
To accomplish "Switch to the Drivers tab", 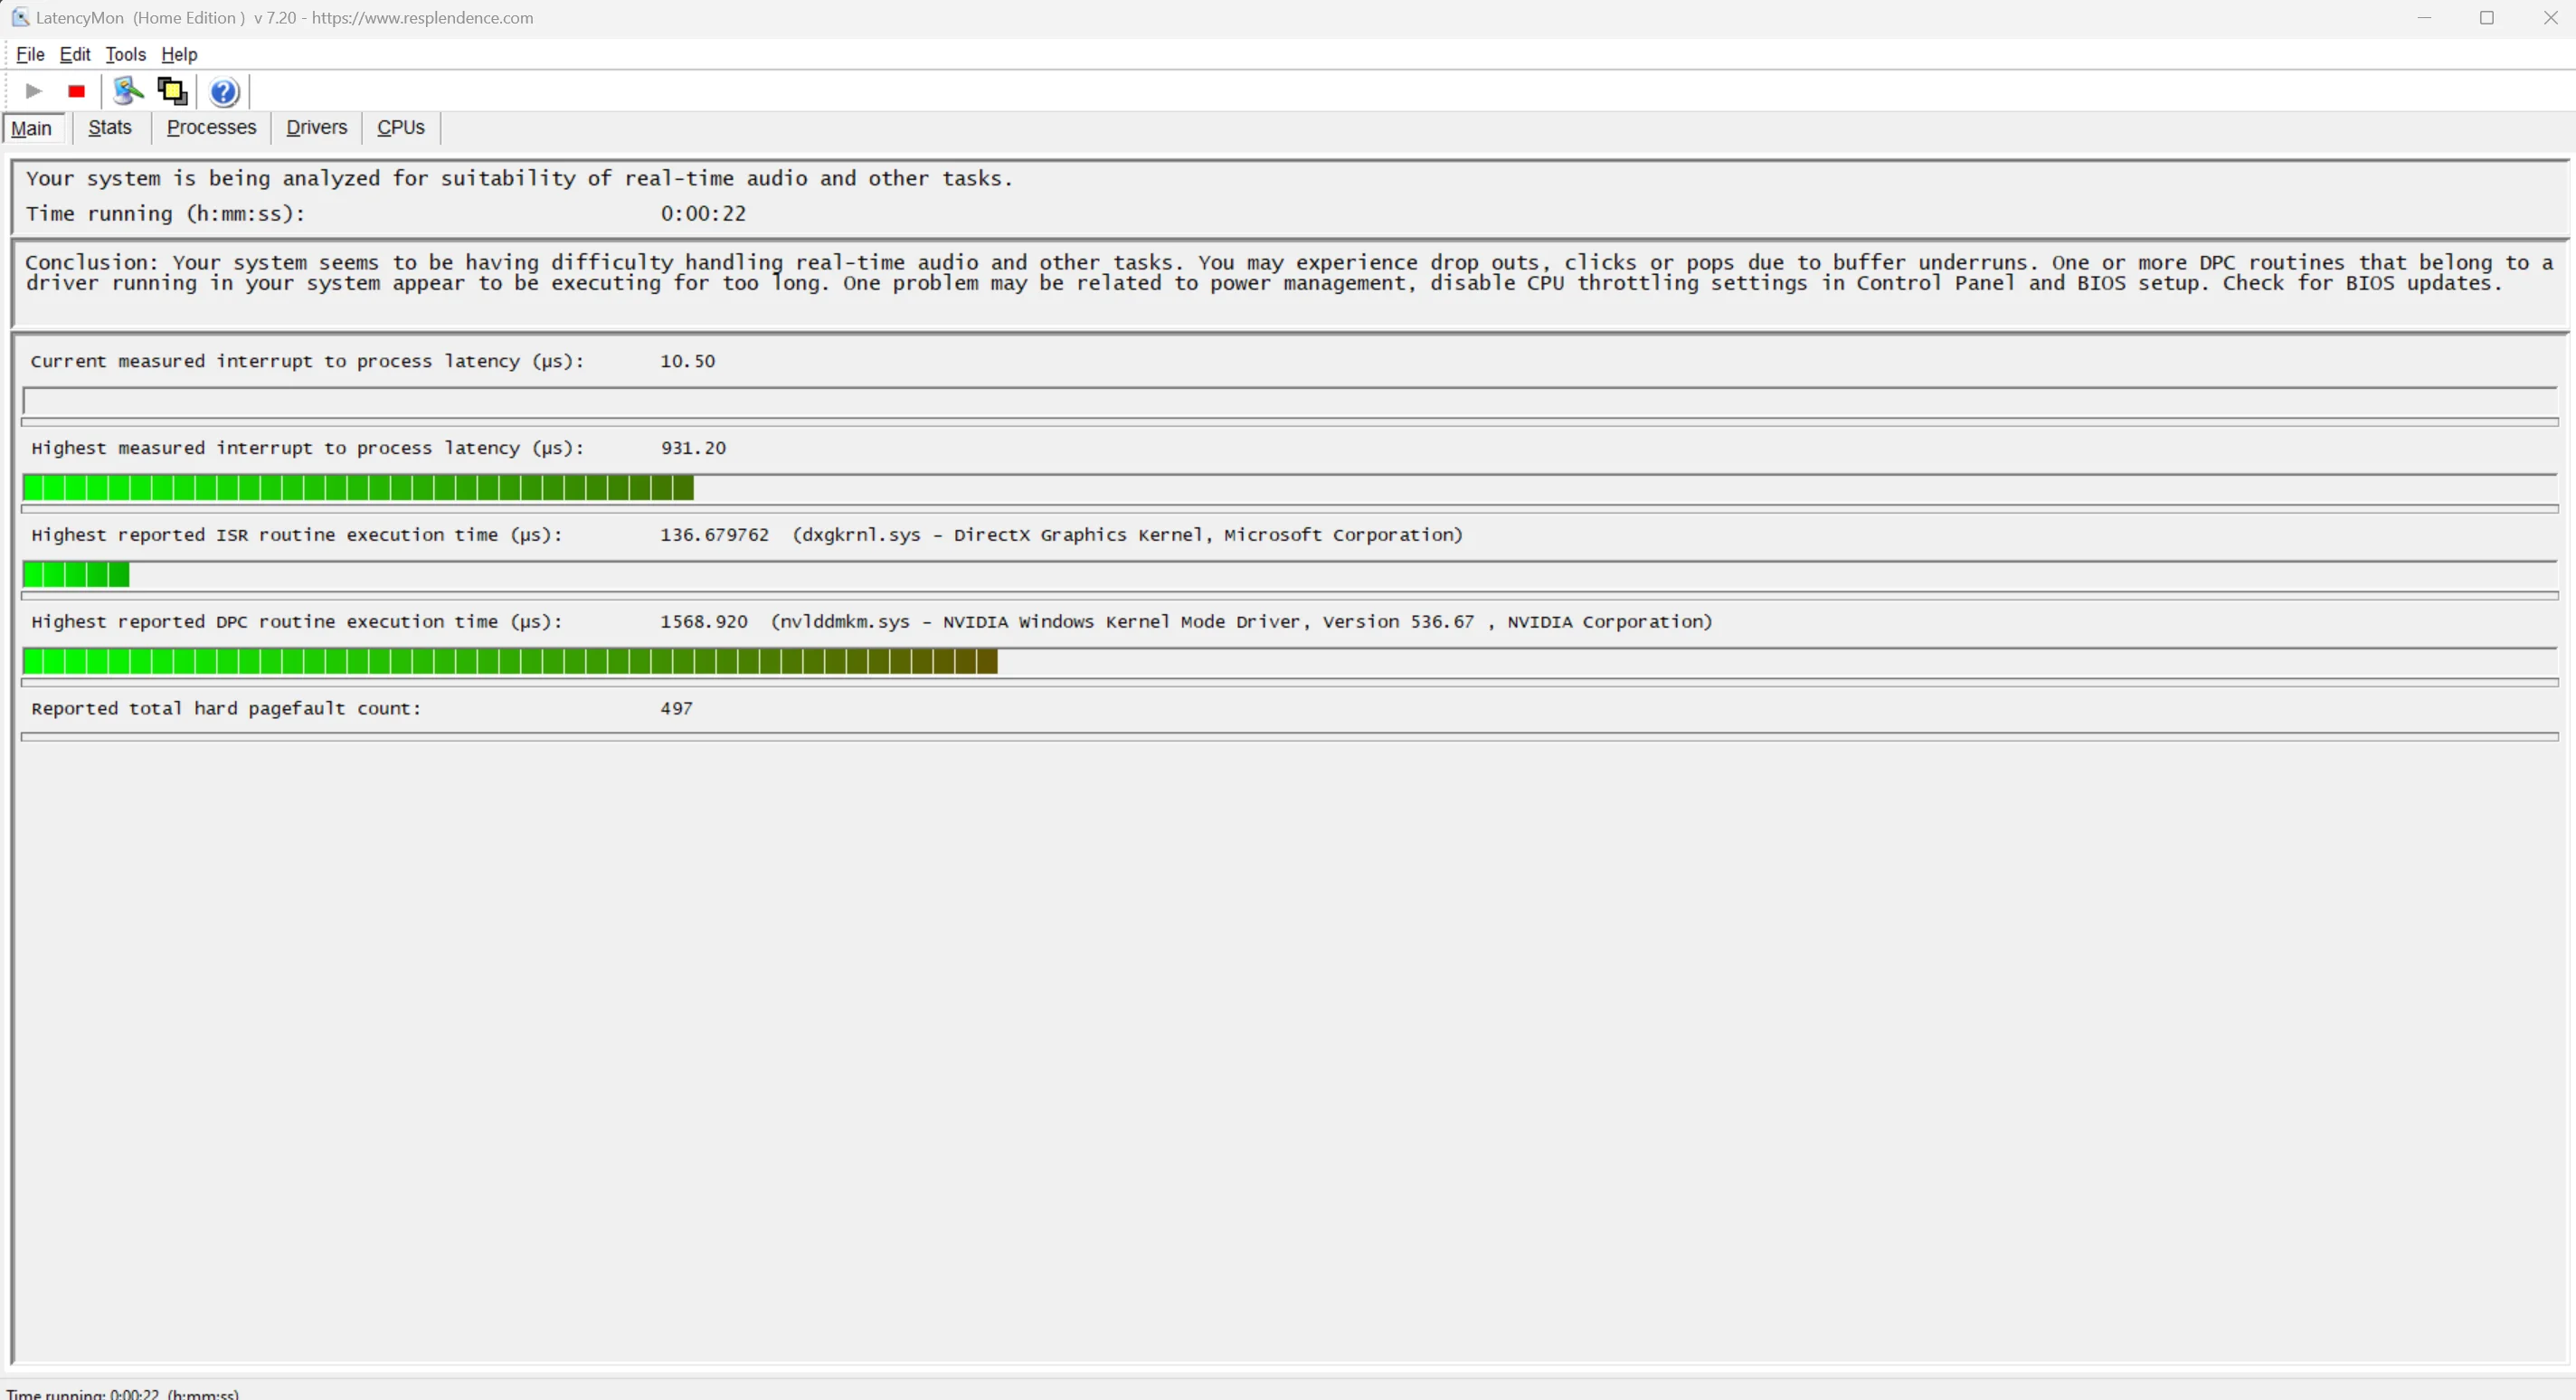I will click(316, 127).
